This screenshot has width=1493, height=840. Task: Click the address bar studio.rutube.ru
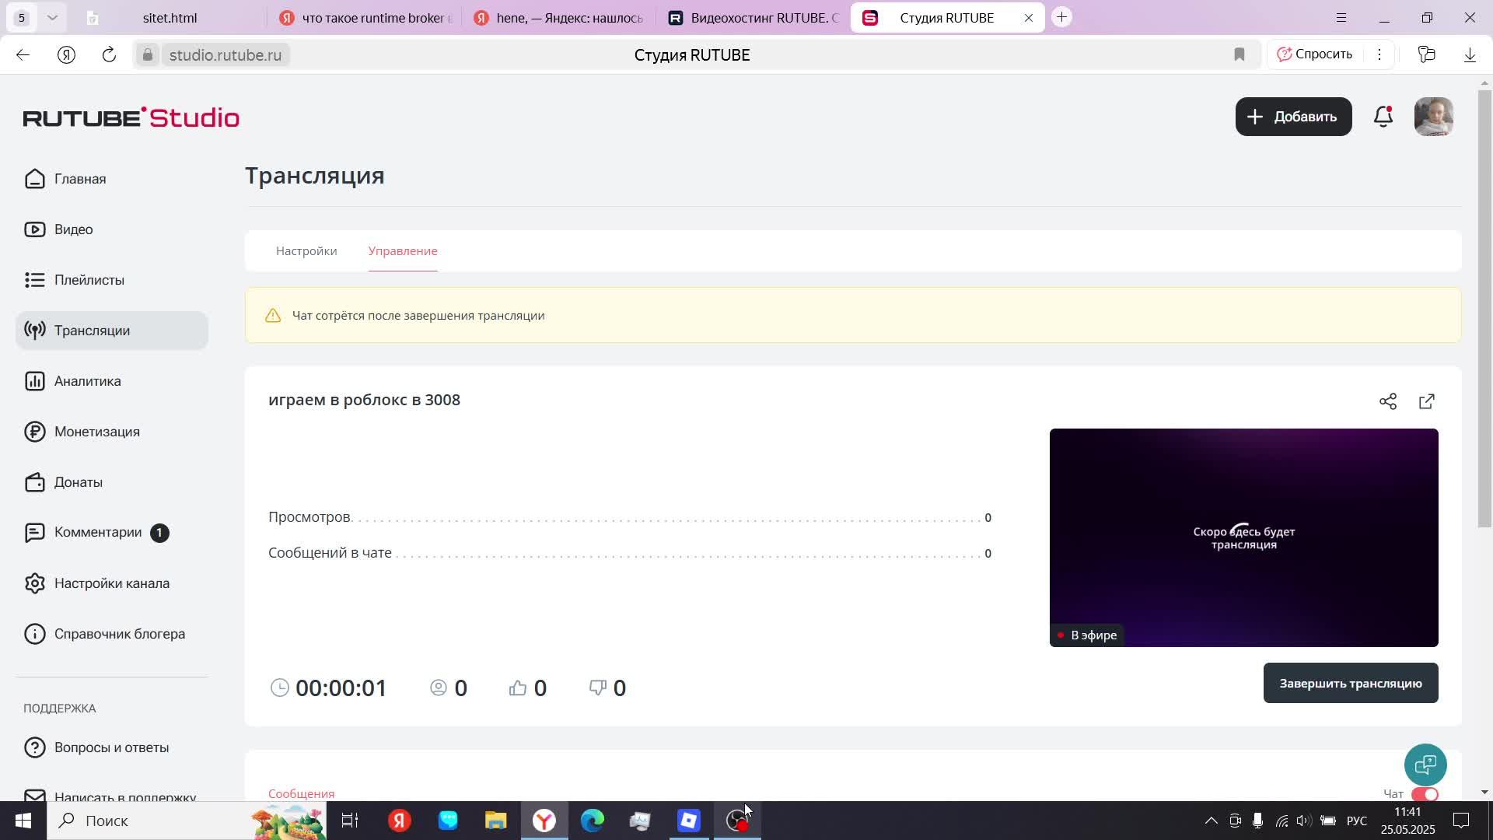click(x=226, y=55)
